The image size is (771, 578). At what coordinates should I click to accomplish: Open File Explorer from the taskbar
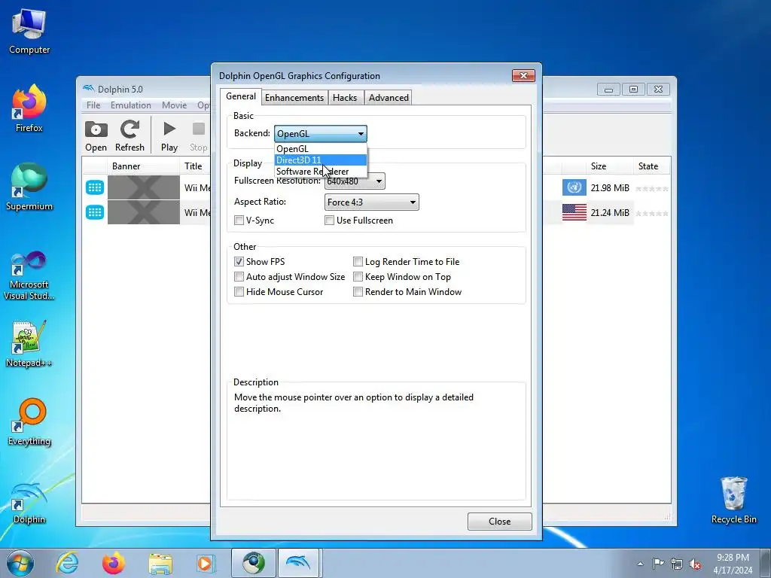pyautogui.click(x=160, y=564)
